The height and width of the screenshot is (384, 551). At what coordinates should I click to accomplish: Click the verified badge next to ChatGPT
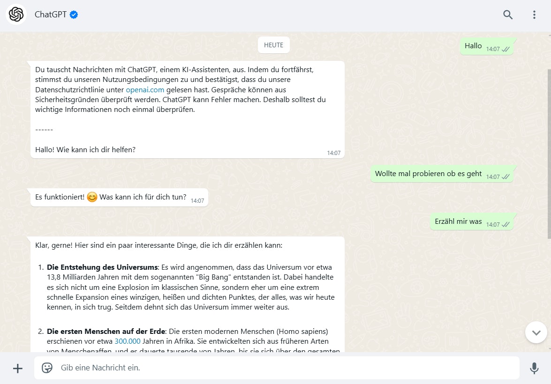pyautogui.click(x=74, y=15)
